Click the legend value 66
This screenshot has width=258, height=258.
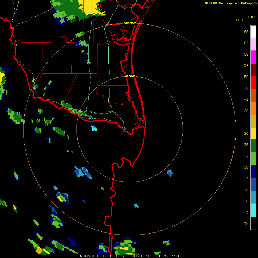click(x=246, y=32)
